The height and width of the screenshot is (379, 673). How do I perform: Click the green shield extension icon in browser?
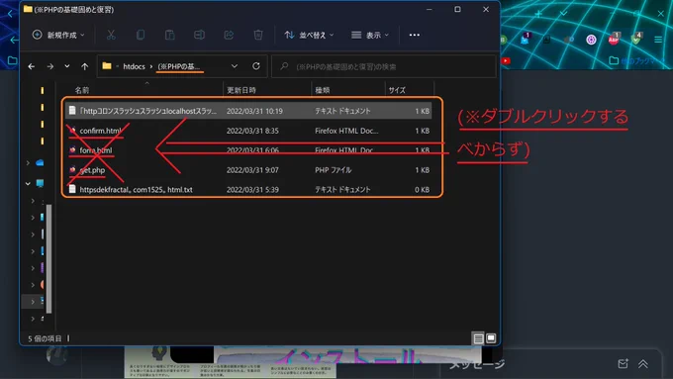tap(636, 39)
